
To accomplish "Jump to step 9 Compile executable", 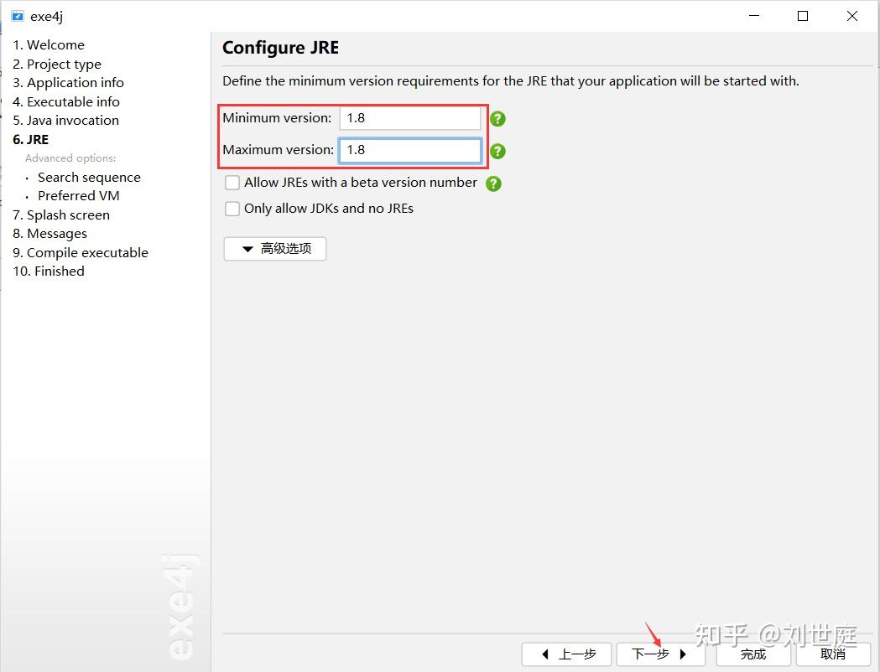I will pyautogui.click(x=81, y=253).
